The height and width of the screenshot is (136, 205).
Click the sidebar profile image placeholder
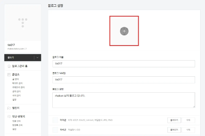(x=23, y=23)
